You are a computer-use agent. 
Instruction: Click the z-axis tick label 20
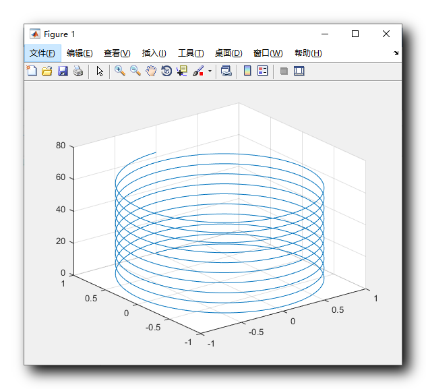tap(61, 241)
